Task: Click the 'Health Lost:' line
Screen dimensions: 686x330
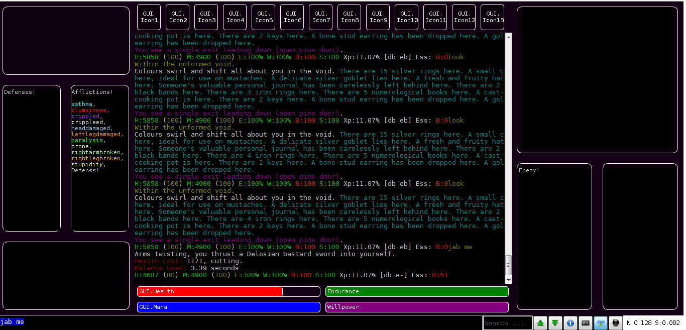Action: [x=188, y=261]
